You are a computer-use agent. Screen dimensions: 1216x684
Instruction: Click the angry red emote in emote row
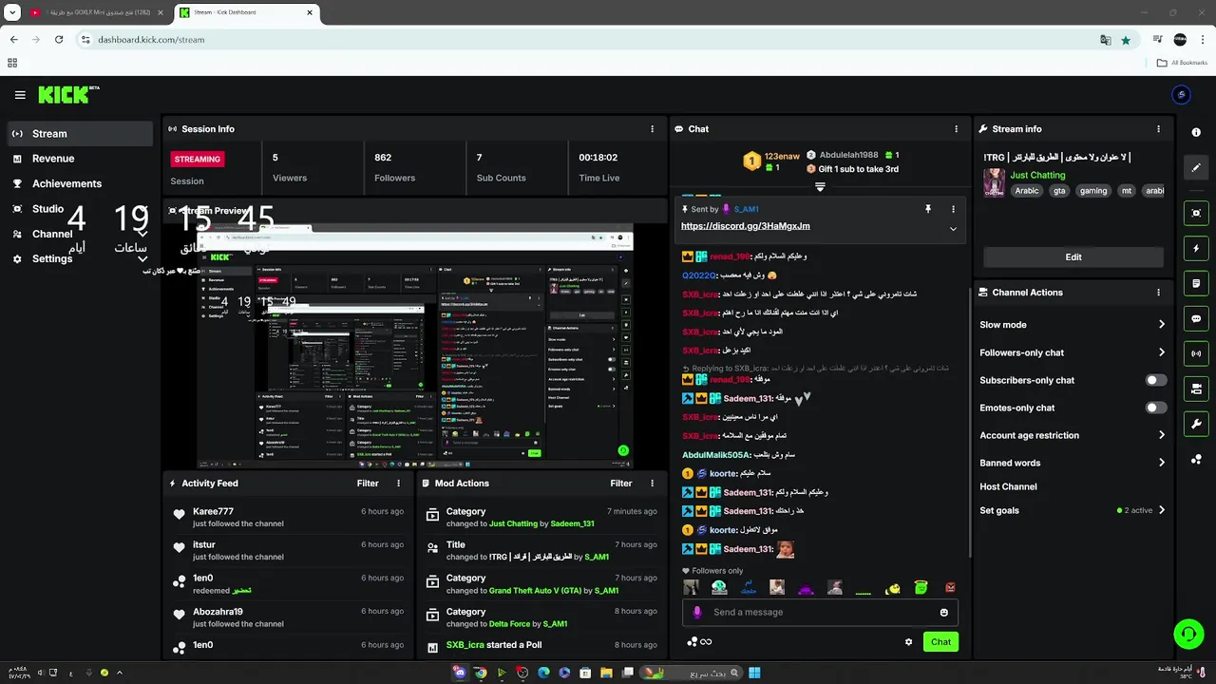click(x=950, y=589)
